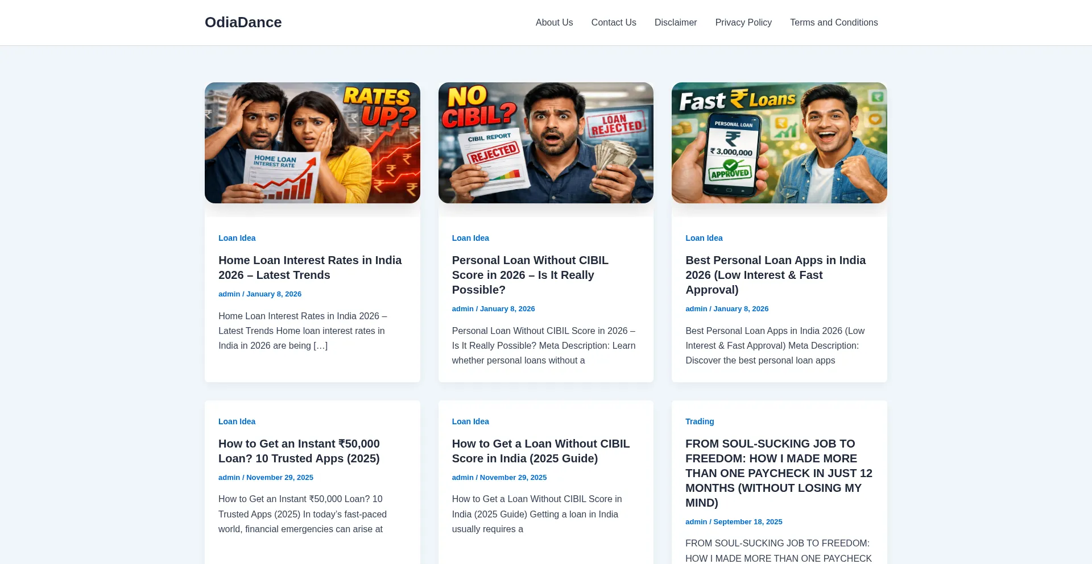The height and width of the screenshot is (564, 1092).
Task: Select the Trading category link
Action: point(699,421)
